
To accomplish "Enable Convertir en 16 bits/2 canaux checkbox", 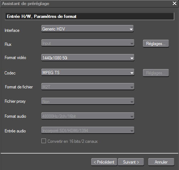I will 44,141.
